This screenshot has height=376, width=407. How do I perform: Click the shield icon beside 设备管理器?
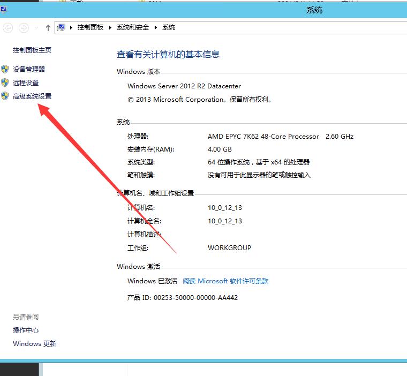(5, 69)
